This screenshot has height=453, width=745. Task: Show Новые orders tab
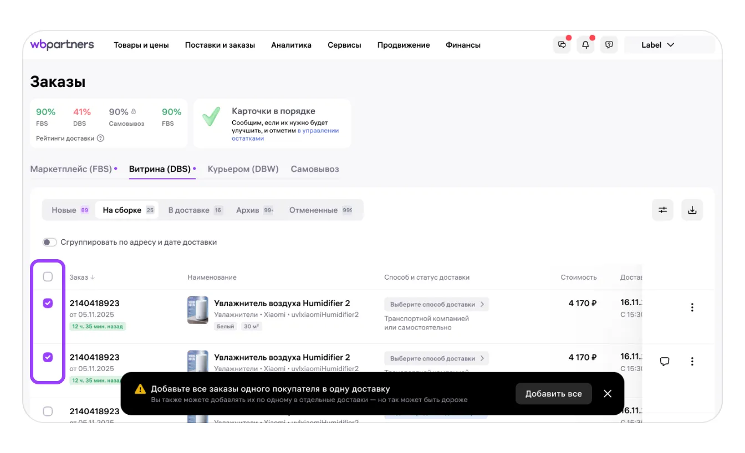click(70, 210)
